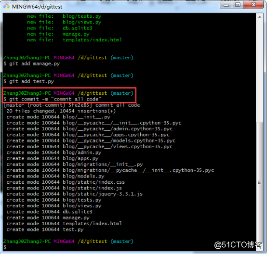Screen dimensions: 267x254
Task: Click the 'create mode 100644 db.sqlite3' line
Action: click(x=49, y=212)
